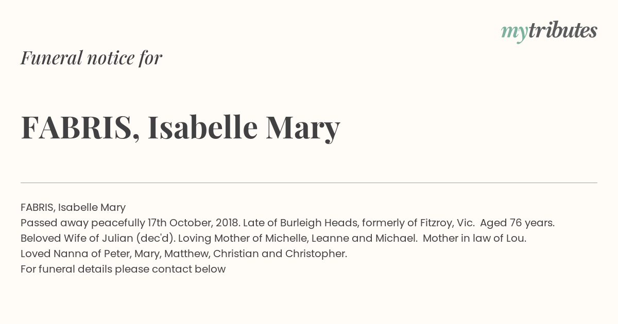Image resolution: width=618 pixels, height=324 pixels.
Task: Click the dark "tributes" part of logo
Action: click(x=562, y=31)
